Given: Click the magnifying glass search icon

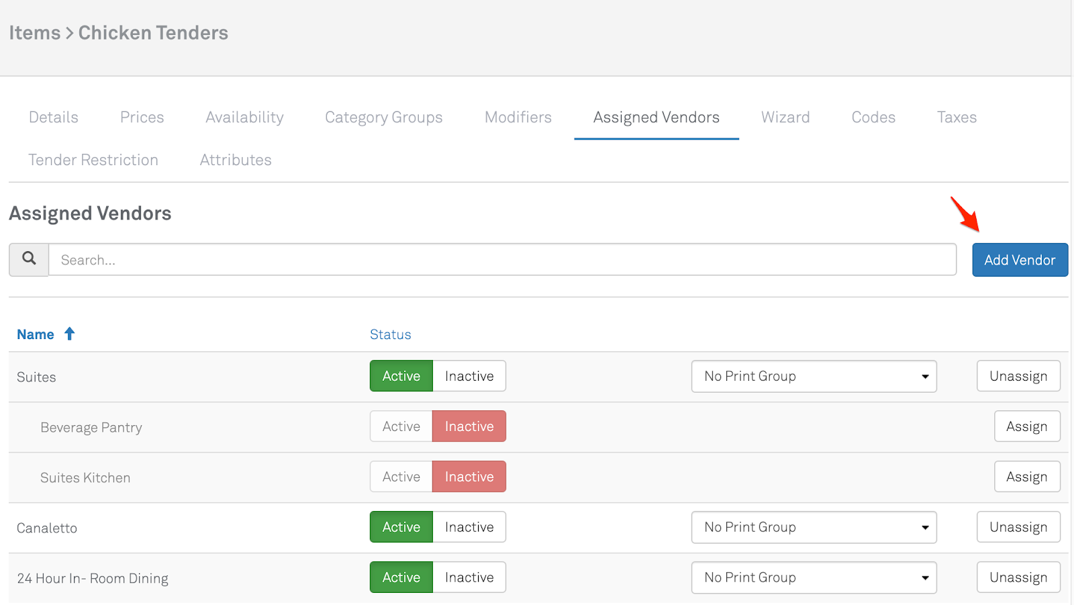Looking at the screenshot, I should click(x=29, y=259).
